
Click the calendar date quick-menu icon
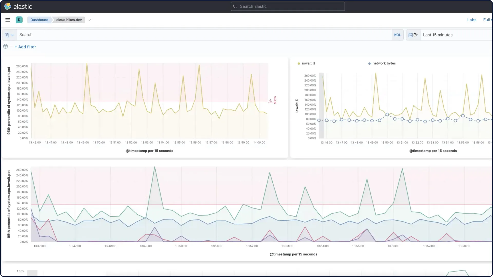pyautogui.click(x=411, y=35)
